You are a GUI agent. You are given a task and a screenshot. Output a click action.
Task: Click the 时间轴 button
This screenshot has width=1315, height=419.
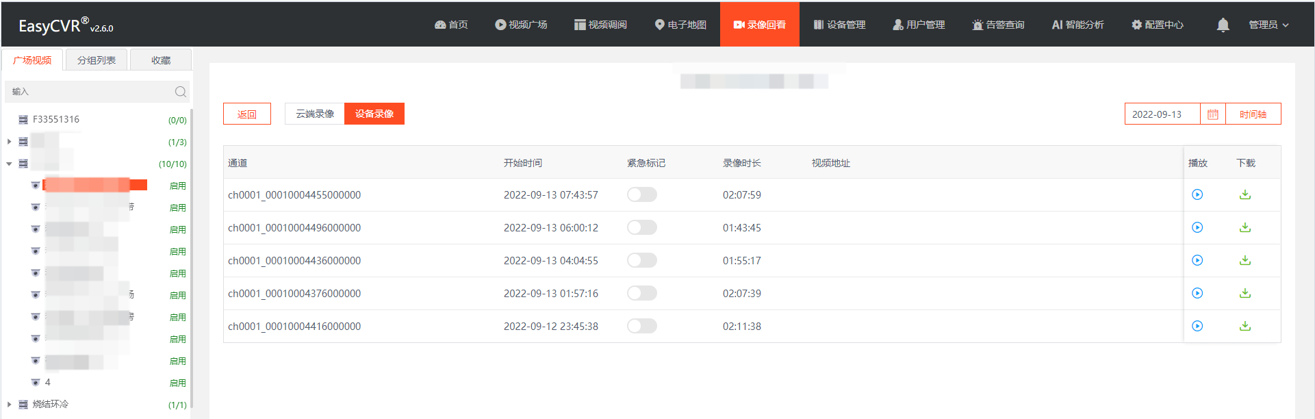pyautogui.click(x=1253, y=114)
